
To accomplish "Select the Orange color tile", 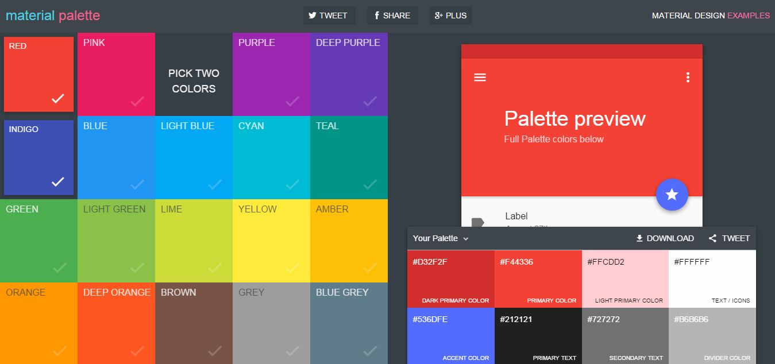I will [x=38, y=323].
